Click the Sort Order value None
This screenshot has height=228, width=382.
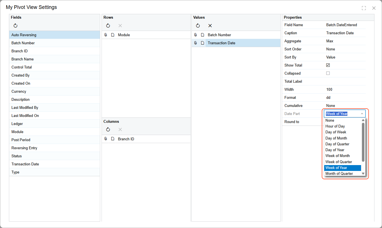click(x=331, y=49)
